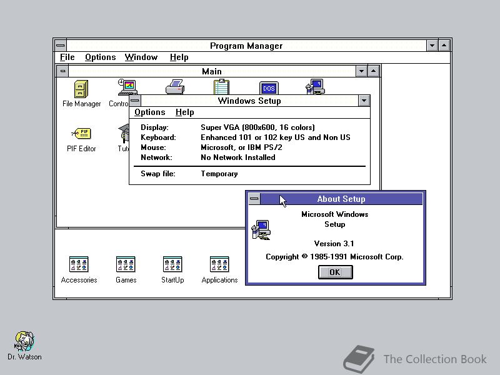The width and height of the screenshot is (500, 375).
Task: Click the Main group title bar
Action: pos(212,71)
